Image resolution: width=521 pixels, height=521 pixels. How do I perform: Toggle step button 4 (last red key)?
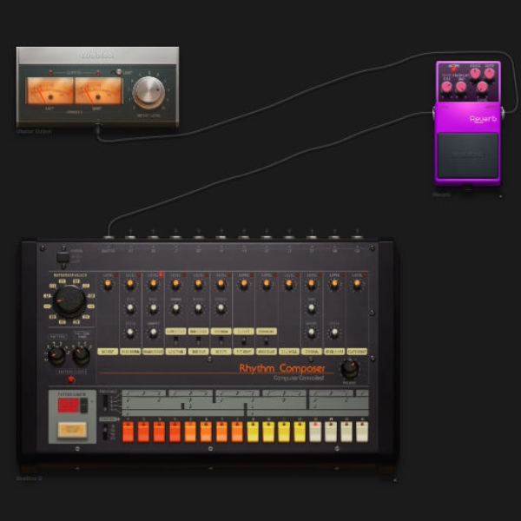click(175, 432)
